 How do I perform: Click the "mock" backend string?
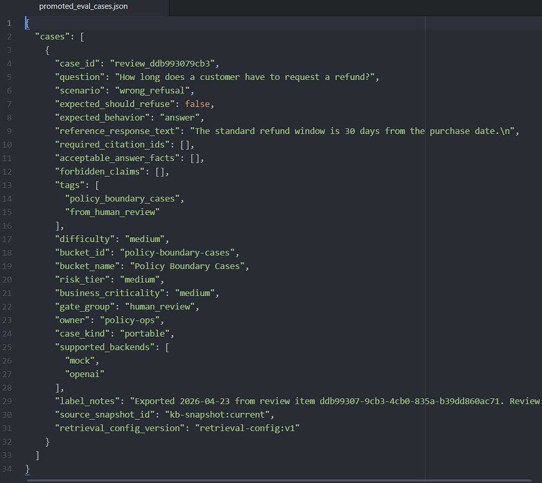tap(80, 361)
